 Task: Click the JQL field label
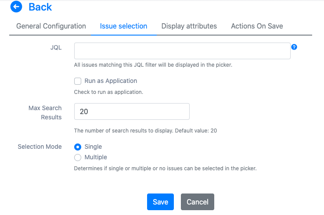(x=56, y=47)
